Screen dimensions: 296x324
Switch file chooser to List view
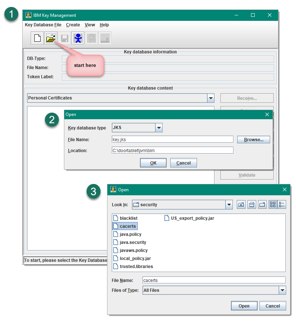pyautogui.click(x=273, y=205)
